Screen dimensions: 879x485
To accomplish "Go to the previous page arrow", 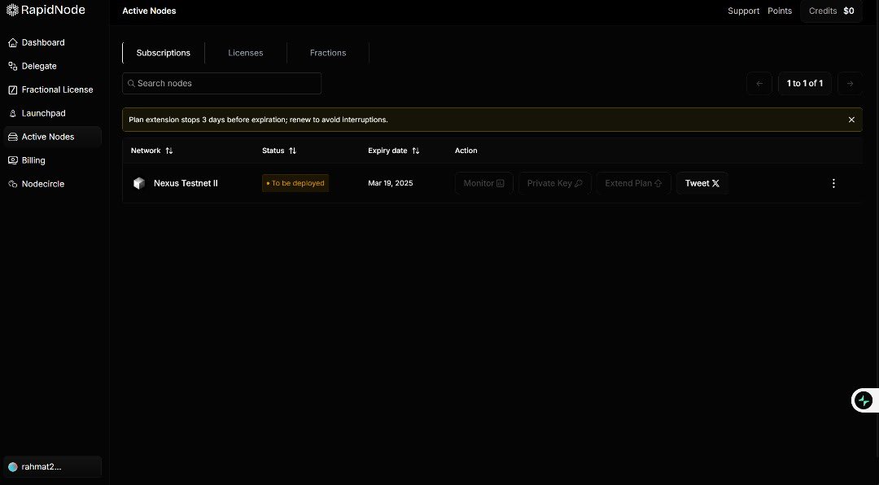I will pos(759,84).
